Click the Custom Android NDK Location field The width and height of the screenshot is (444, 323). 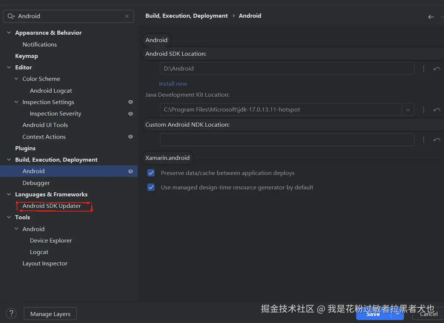[287, 140]
